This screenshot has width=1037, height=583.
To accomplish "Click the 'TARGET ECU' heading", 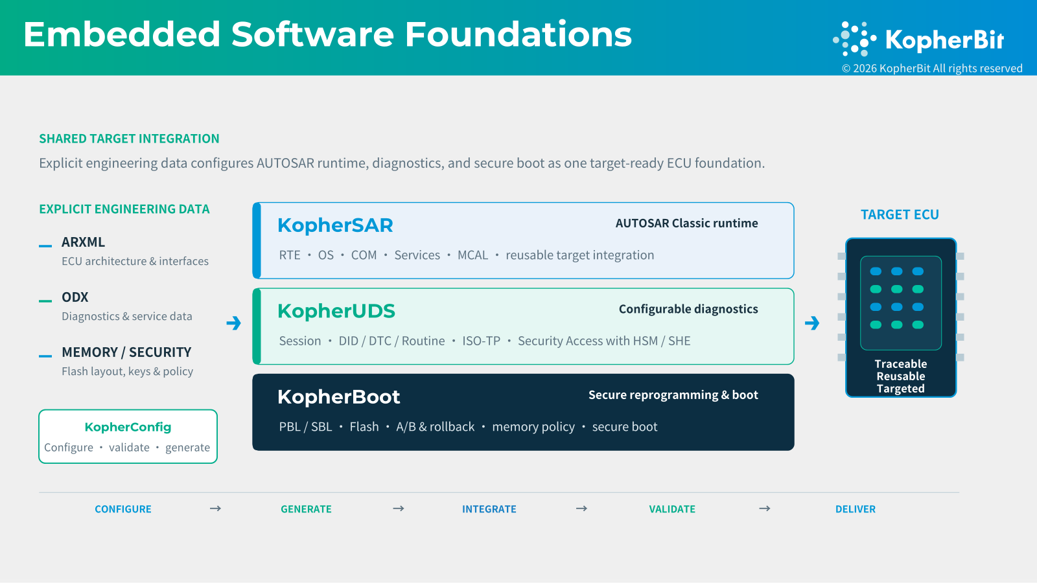I will (900, 214).
